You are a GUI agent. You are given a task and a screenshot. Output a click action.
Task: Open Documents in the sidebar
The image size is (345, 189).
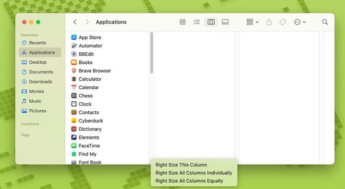(40, 72)
